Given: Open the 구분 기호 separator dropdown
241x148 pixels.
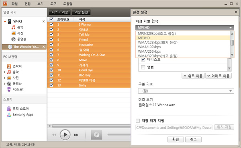Looking at the screenshot, I should (x=186, y=91).
